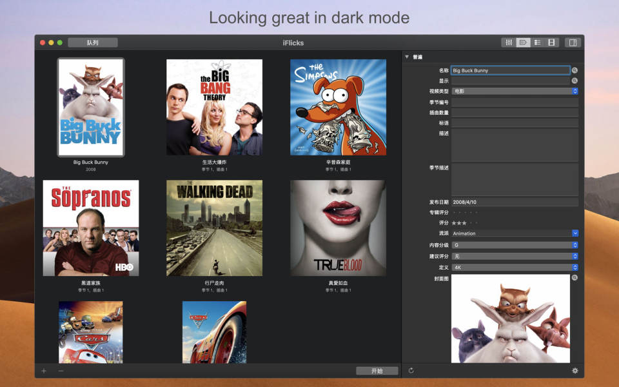The width and height of the screenshot is (619, 387).
Task: Click the 季节编号 input field
Action: (x=515, y=103)
